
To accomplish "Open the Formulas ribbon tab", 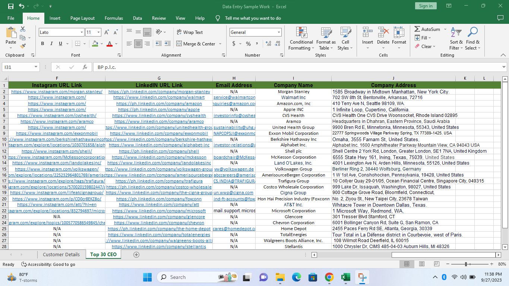I will click(114, 18).
